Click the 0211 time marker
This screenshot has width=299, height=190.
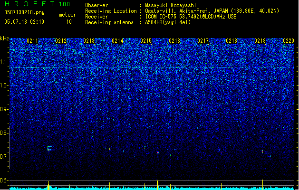tap(32, 40)
